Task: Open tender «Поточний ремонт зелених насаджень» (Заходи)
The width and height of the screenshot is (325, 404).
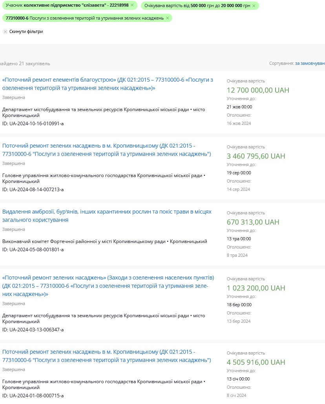Action: [x=108, y=286]
